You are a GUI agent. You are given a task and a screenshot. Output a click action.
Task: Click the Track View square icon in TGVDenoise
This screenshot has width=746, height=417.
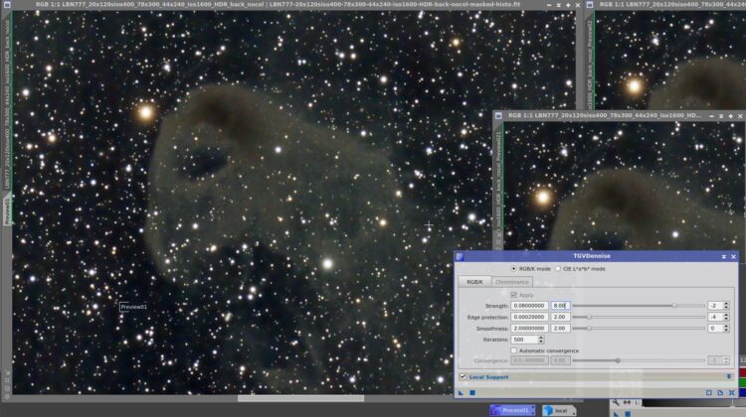(x=709, y=393)
